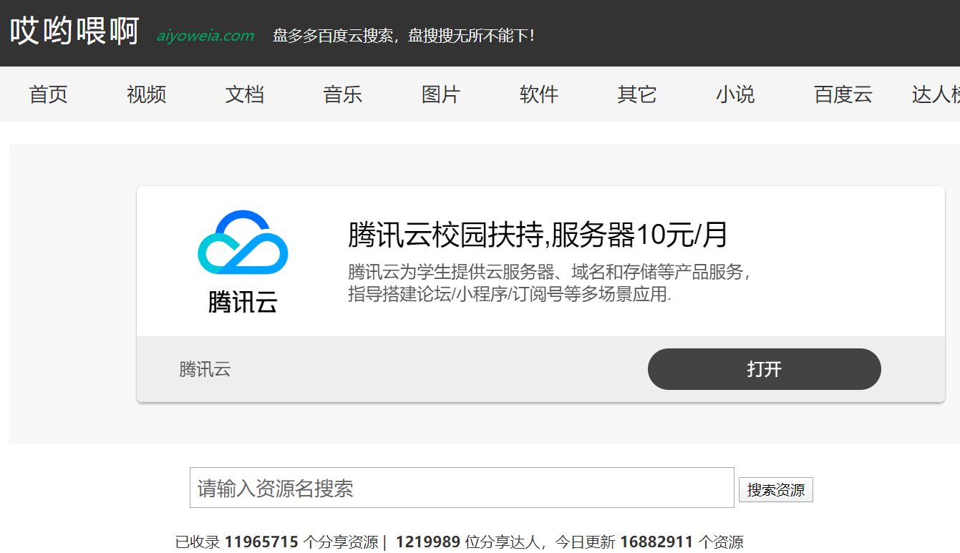Viewport: 960px width, 553px height.
Task: Focus the 请输入资源名搜索 search field
Action: [x=462, y=488]
